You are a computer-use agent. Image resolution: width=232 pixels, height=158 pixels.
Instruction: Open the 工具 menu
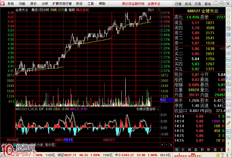91,3
